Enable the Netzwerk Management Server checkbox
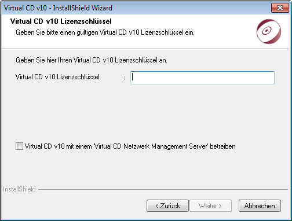The height and width of the screenshot is (221, 292). pos(19,146)
